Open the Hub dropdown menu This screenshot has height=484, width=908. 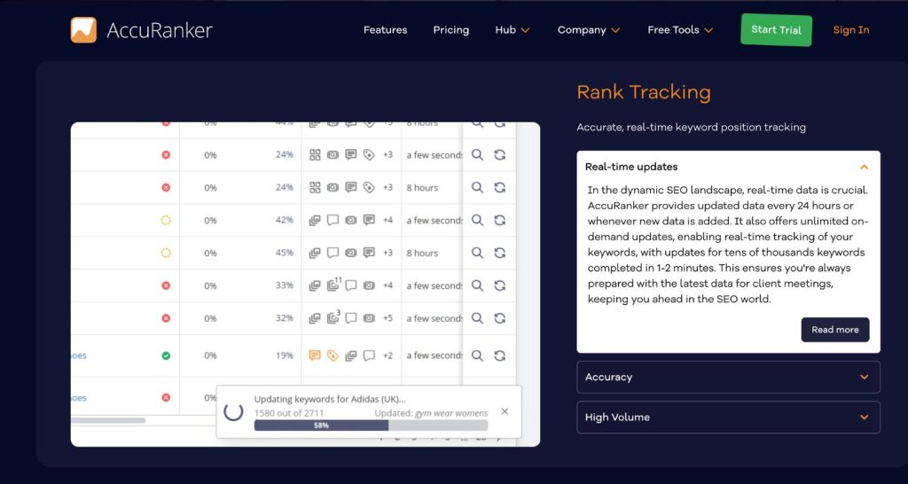(x=513, y=30)
